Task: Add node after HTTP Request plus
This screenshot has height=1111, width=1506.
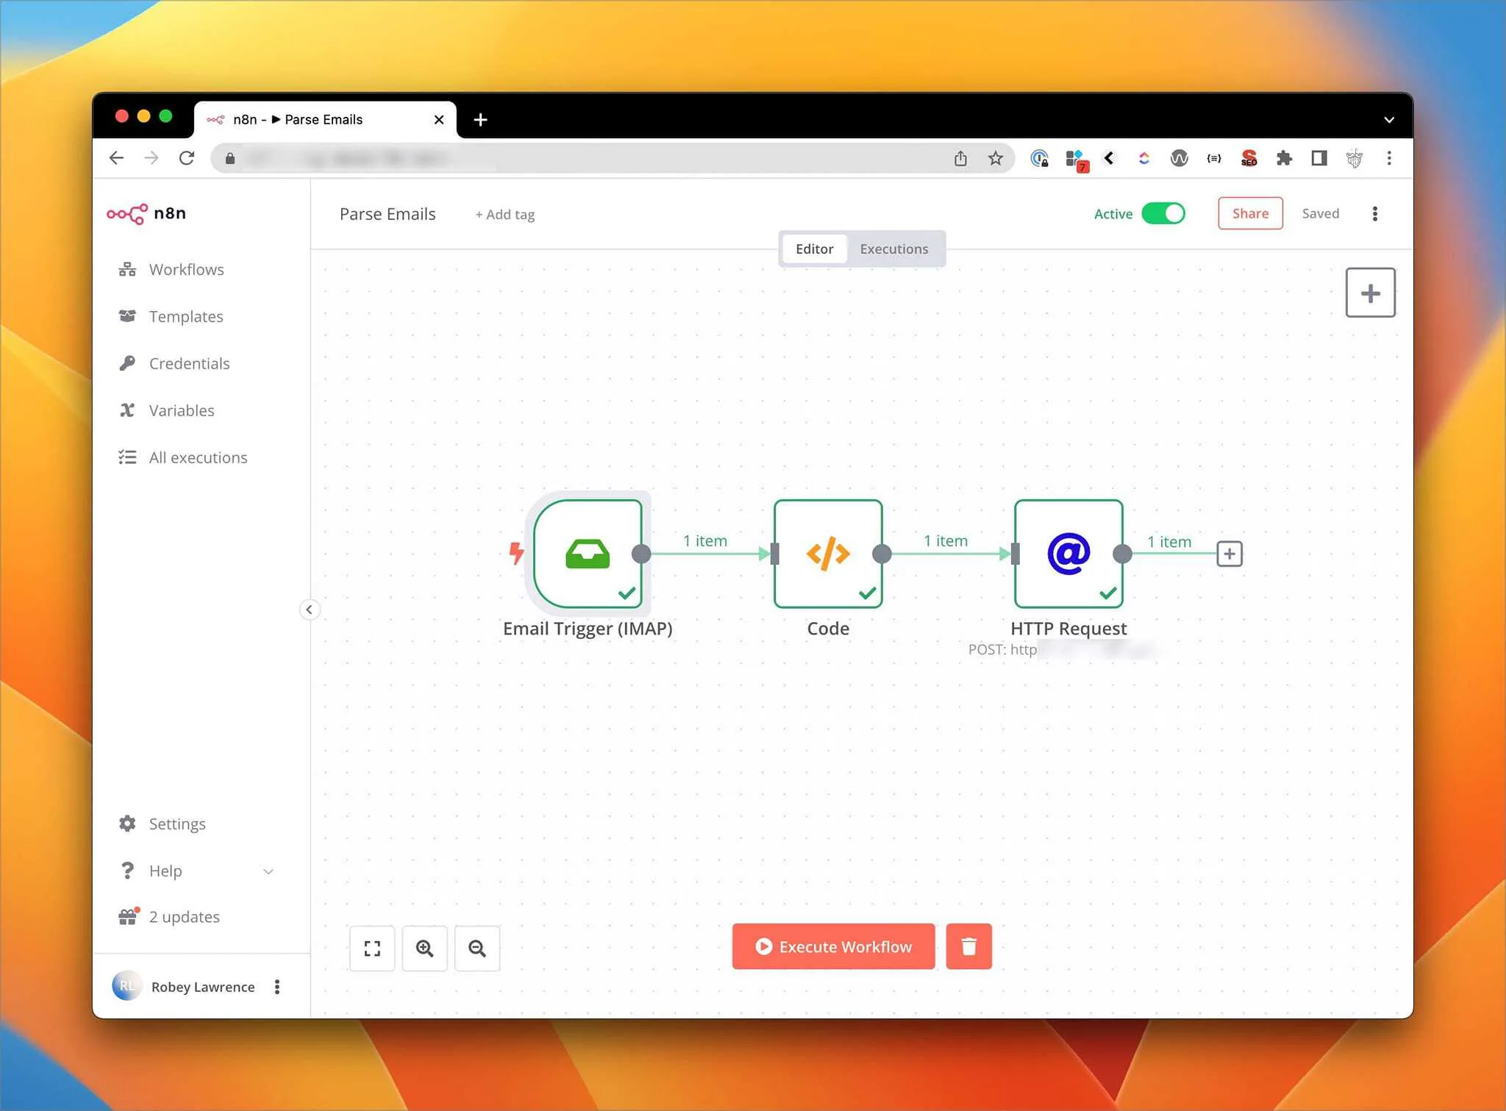Action: (1230, 554)
